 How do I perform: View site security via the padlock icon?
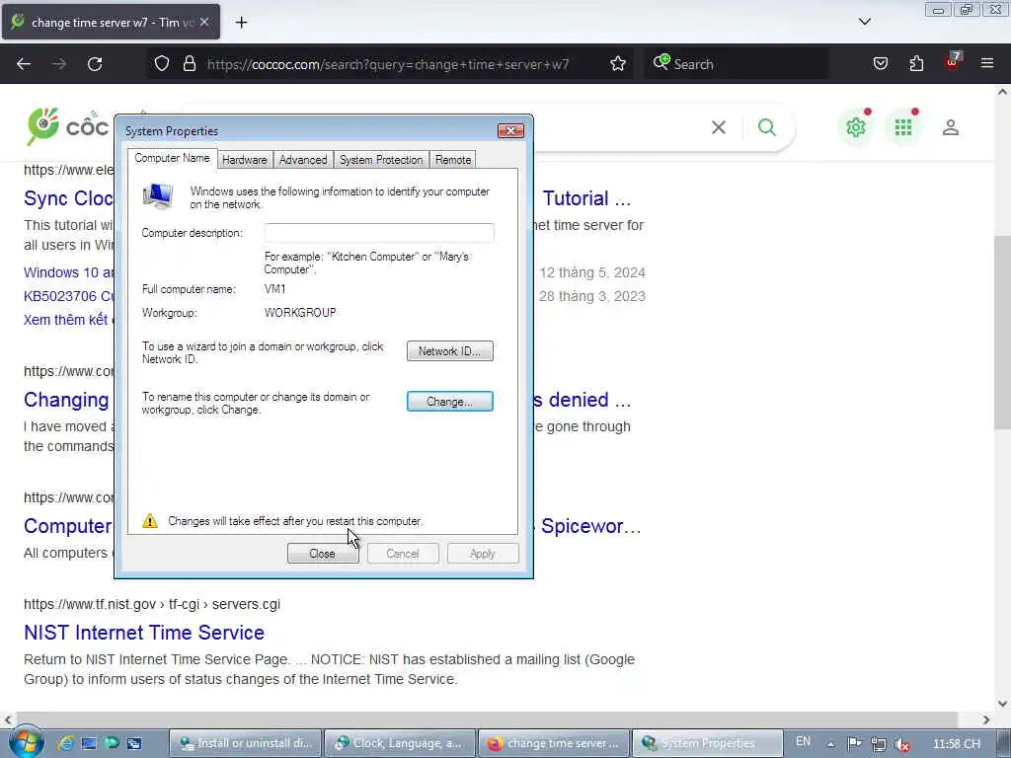pos(189,64)
